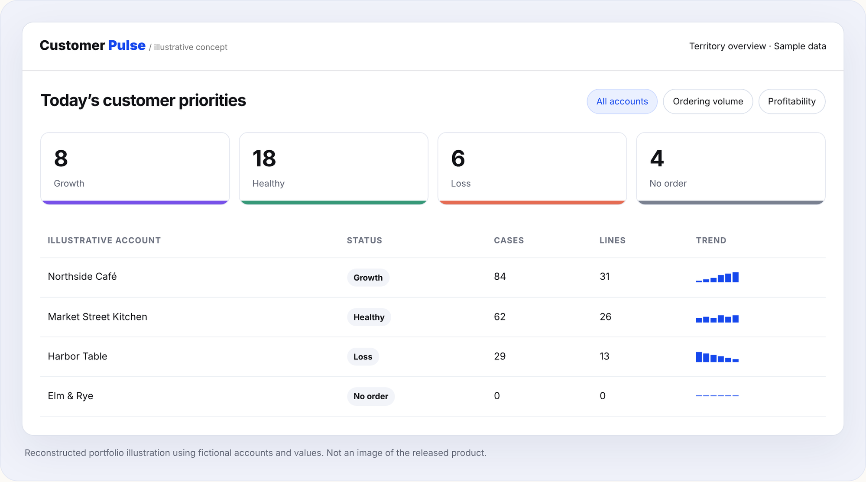
Task: Click the Illustrative Account column header
Action: (x=104, y=240)
